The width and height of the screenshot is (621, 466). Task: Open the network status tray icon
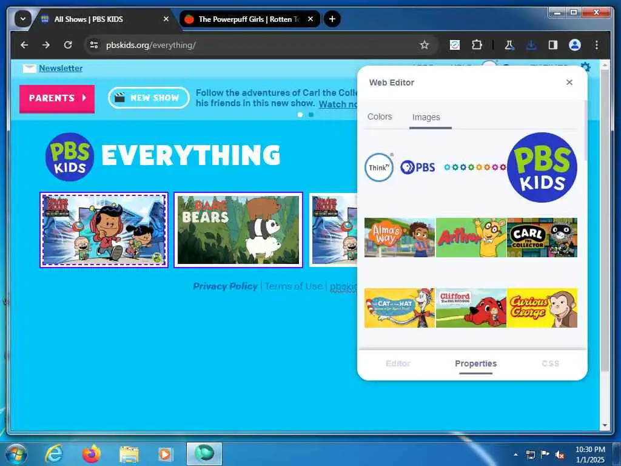[x=530, y=454]
